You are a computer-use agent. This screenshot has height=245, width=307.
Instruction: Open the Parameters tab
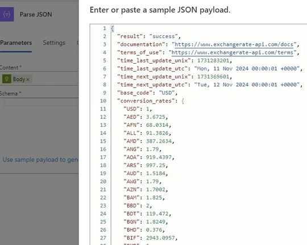[x=16, y=43]
